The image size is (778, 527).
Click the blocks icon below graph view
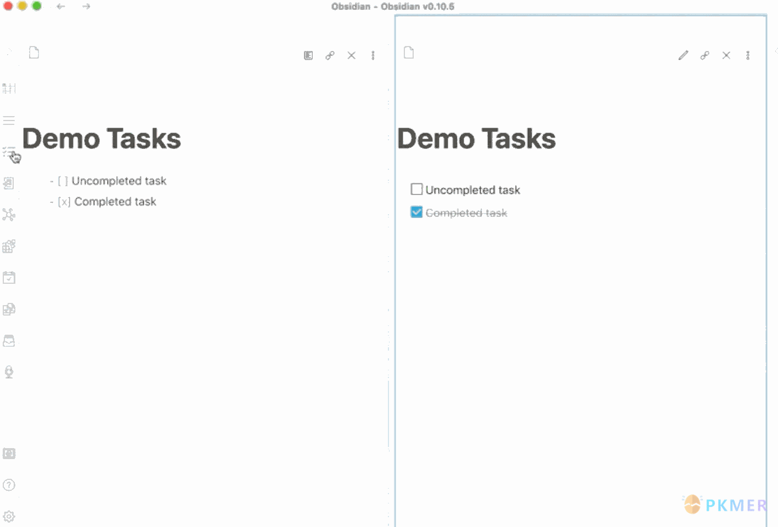pyautogui.click(x=9, y=246)
